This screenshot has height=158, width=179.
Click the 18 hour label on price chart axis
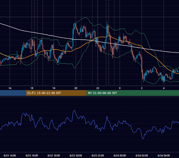[54, 88]
